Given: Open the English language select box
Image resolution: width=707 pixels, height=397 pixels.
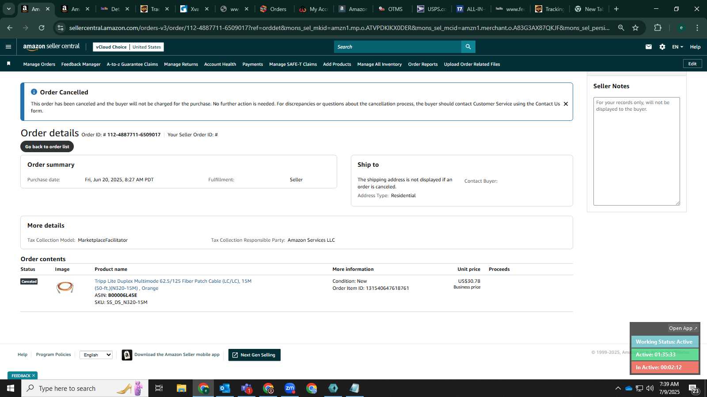Looking at the screenshot, I should click(x=96, y=355).
